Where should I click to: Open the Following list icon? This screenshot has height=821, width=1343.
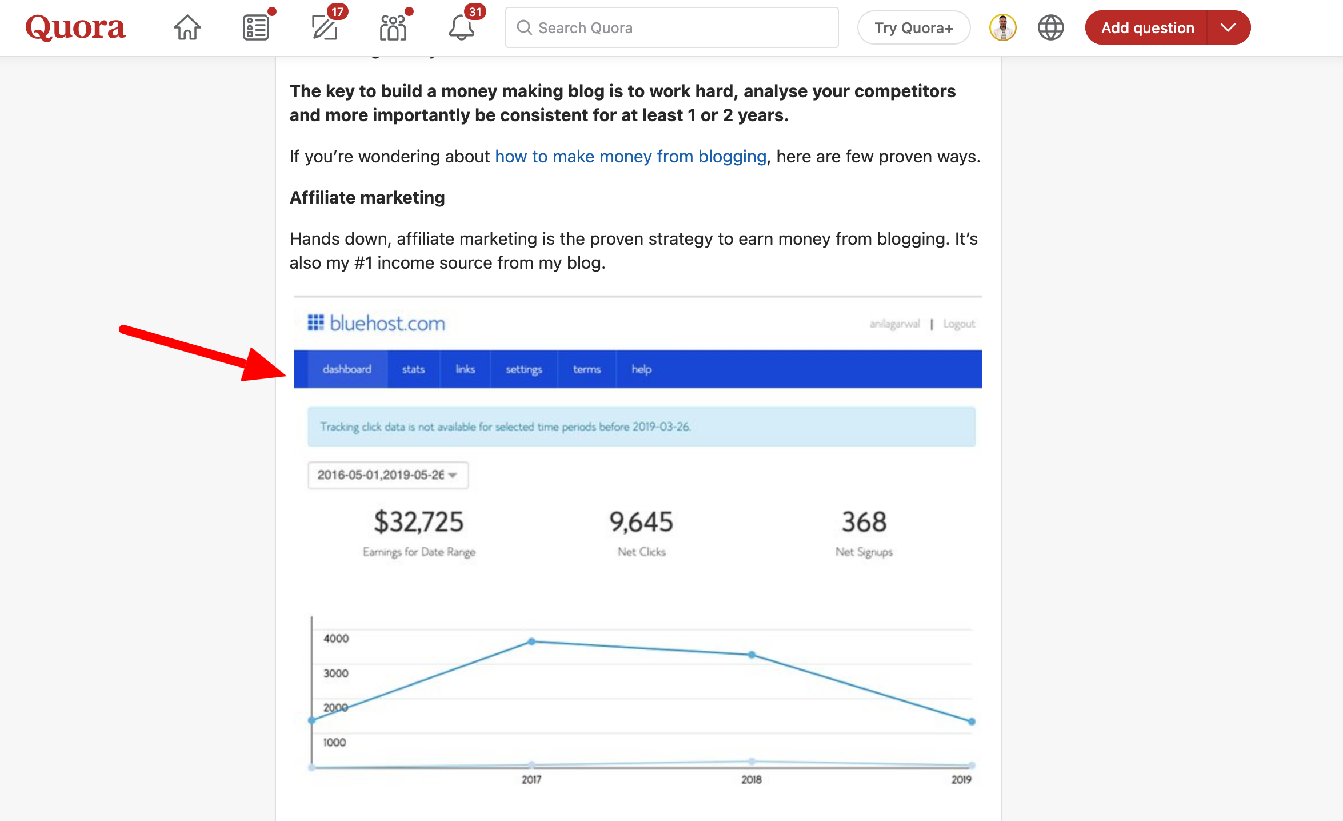[256, 27]
